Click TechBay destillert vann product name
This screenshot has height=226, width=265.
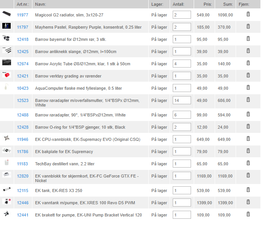[64, 164]
